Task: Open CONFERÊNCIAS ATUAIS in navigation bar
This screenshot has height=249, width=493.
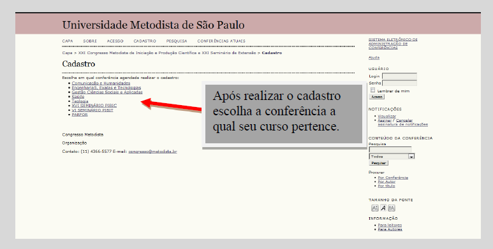Action: (221, 41)
